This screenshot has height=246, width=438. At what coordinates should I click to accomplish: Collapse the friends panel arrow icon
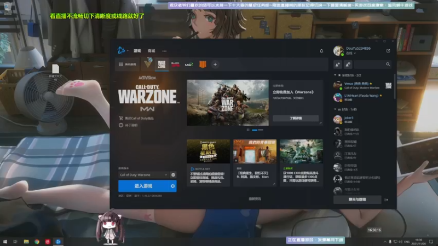click(387, 200)
